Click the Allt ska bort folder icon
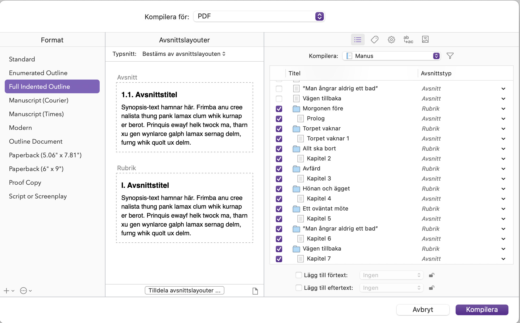 pos(296,149)
